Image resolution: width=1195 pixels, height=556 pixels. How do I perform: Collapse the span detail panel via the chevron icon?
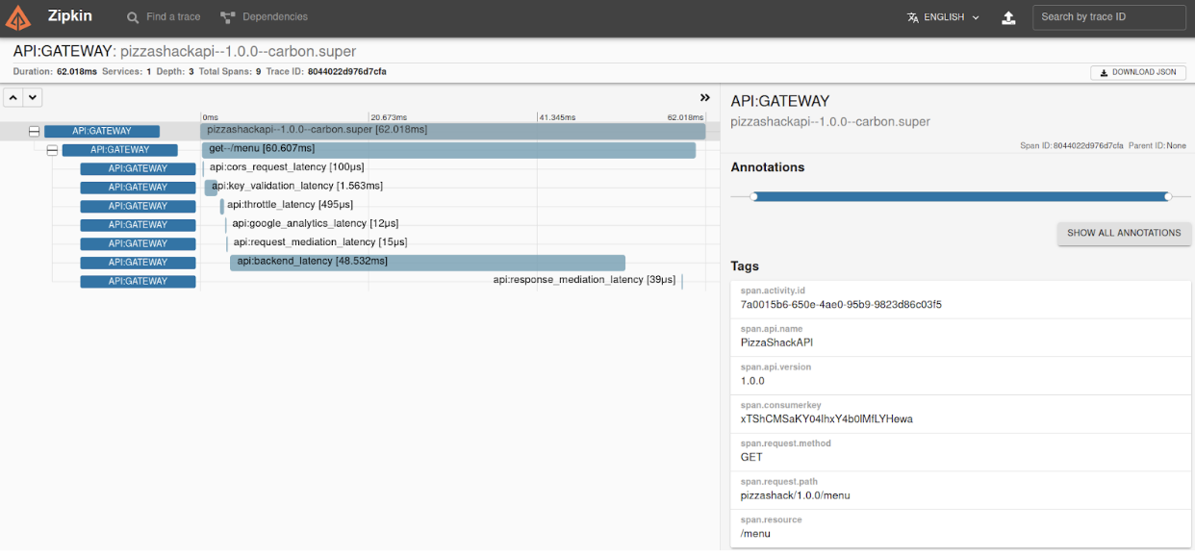point(703,96)
